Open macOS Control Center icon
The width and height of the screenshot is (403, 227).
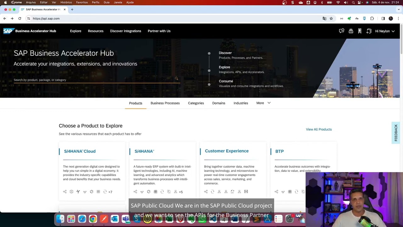tap(360, 3)
